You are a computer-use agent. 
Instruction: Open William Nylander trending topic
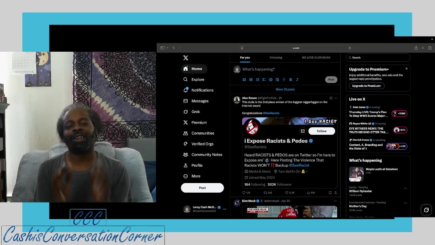pos(361,191)
